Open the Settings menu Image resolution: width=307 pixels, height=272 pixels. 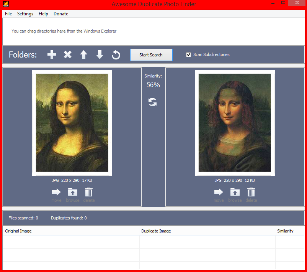pyautogui.click(x=25, y=14)
